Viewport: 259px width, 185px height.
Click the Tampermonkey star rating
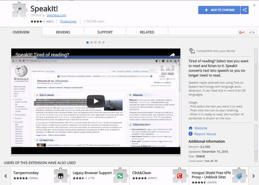[x=20, y=178]
